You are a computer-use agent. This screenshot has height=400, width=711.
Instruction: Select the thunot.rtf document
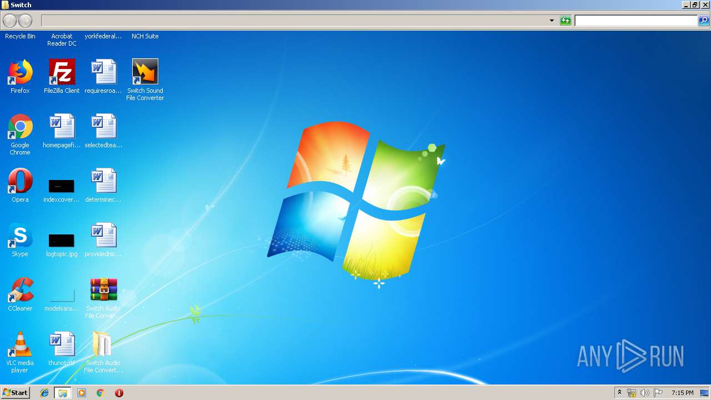(62, 349)
